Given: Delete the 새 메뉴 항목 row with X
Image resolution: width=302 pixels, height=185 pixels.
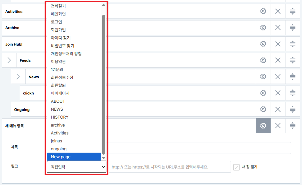Looking at the screenshot, I should [278, 126].
